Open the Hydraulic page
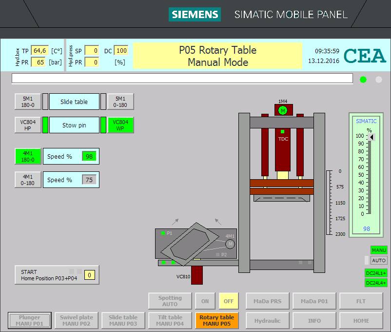 [x=268, y=320]
